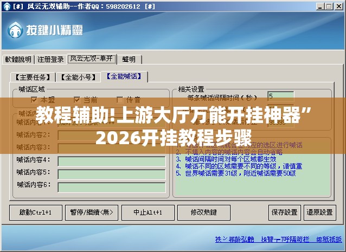Open the 聲明 tab
The height and width of the screenshot is (252, 346).
pos(129,59)
